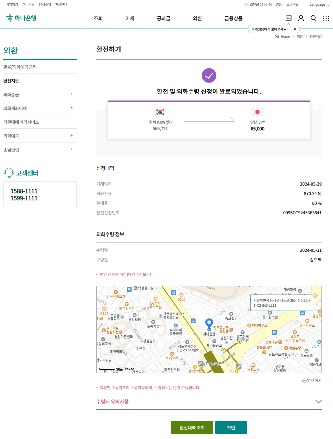Switch to the 외환 navigation tab

[197, 18]
